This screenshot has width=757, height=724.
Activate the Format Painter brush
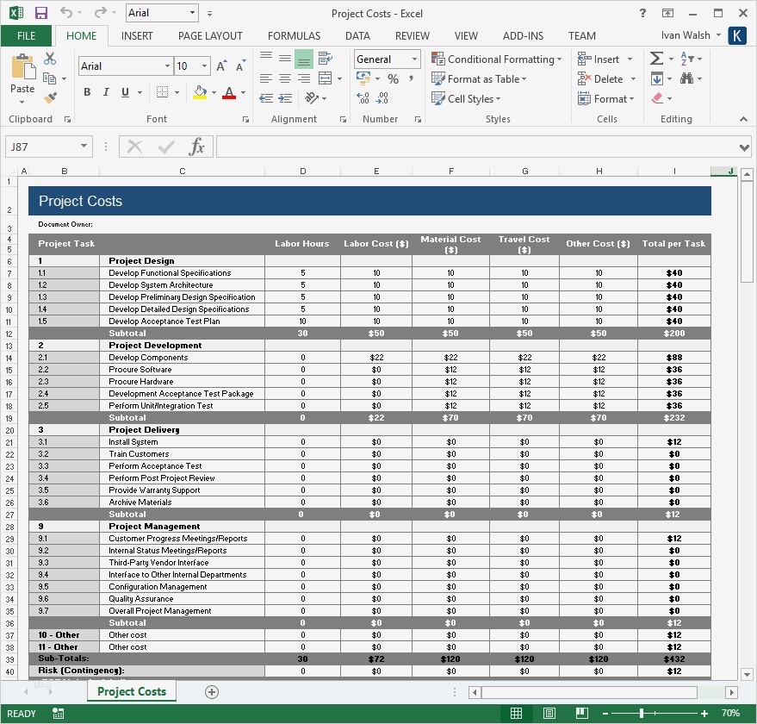coord(50,97)
